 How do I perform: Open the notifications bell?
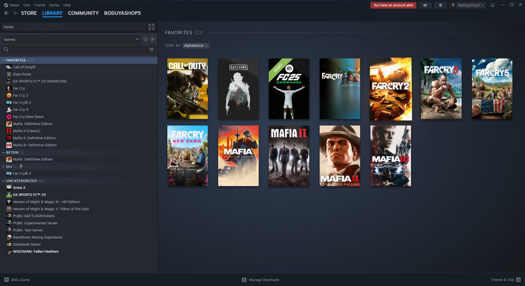point(441,5)
